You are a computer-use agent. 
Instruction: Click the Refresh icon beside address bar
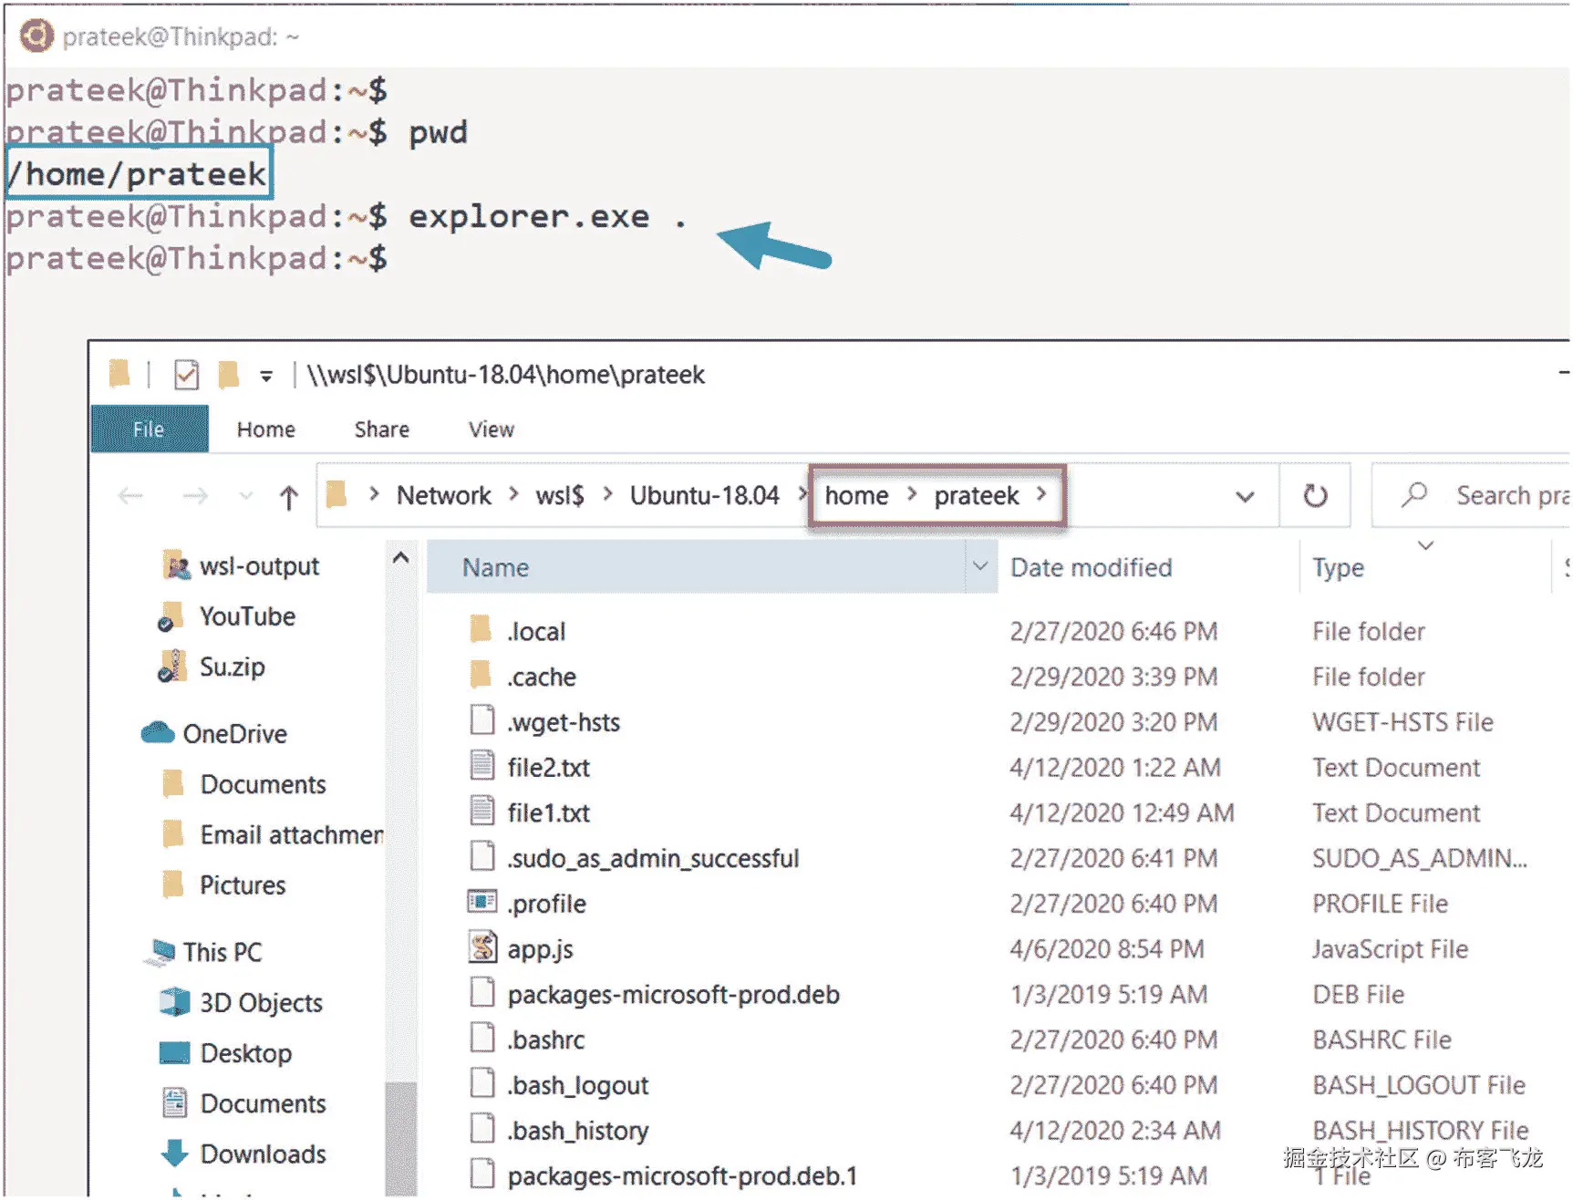1314,496
